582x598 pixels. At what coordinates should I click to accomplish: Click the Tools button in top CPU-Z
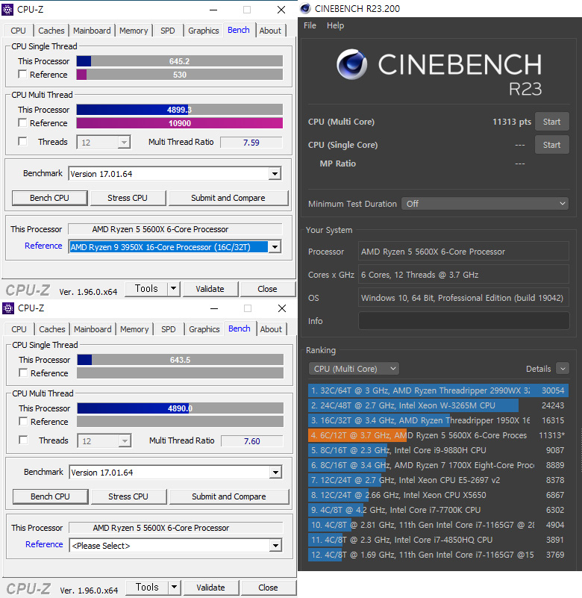click(x=146, y=289)
